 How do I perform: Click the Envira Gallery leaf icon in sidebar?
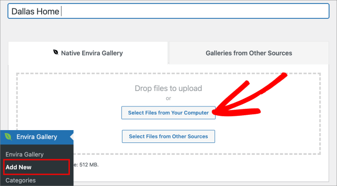[8, 137]
